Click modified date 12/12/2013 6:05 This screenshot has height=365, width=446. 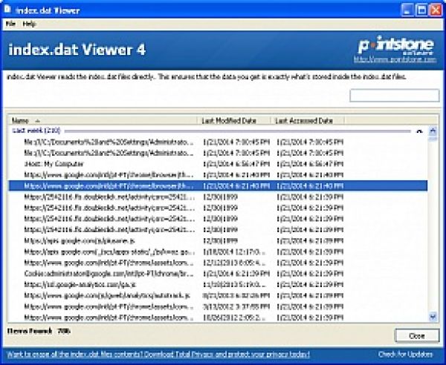tap(235, 263)
